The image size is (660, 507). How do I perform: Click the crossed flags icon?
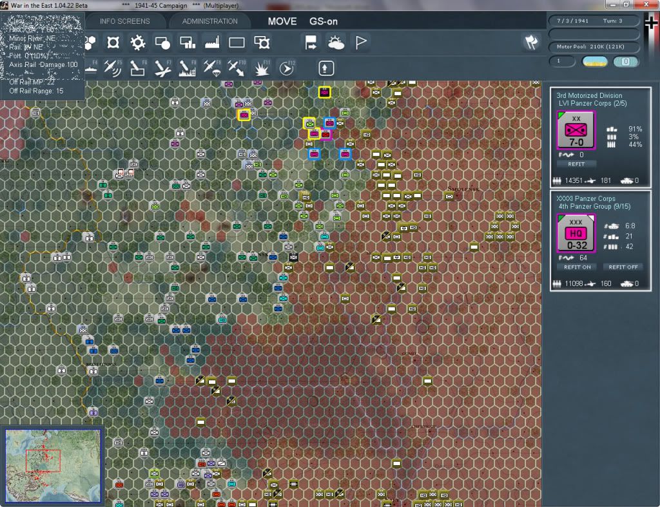(x=531, y=42)
